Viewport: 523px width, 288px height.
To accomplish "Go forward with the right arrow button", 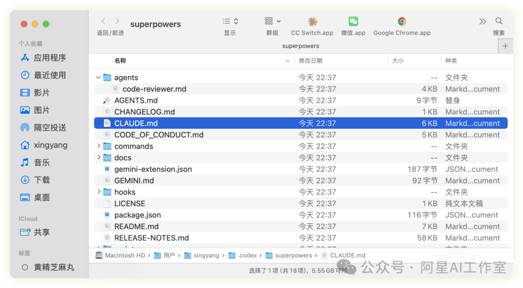I will pos(117,21).
